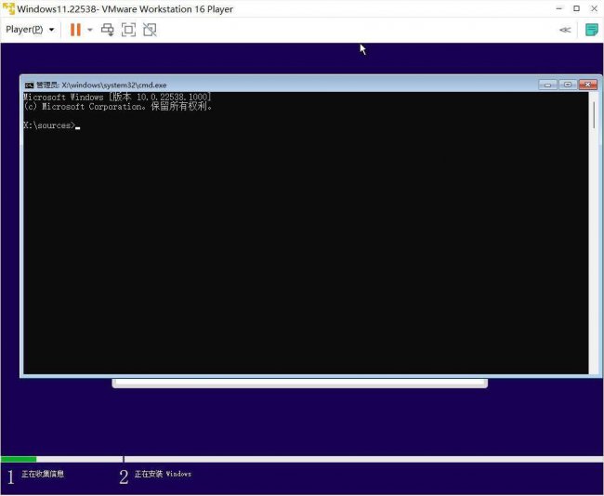604x496 pixels.
Task: Click the Microsoft Corporation copyright line
Action: point(117,107)
